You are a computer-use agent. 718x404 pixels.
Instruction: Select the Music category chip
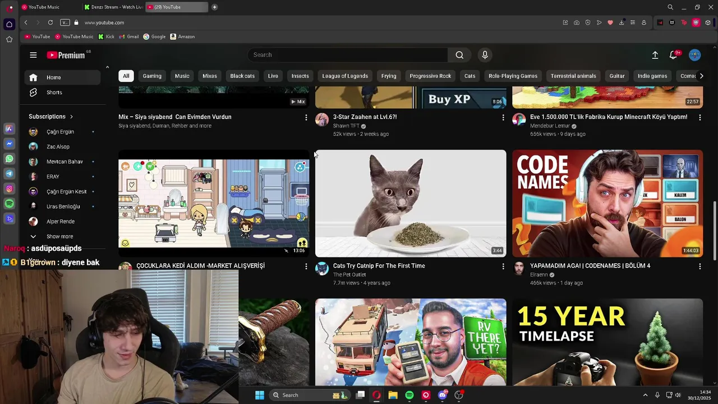coord(182,76)
